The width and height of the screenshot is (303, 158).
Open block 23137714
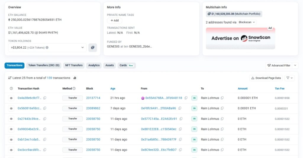point(93,98)
